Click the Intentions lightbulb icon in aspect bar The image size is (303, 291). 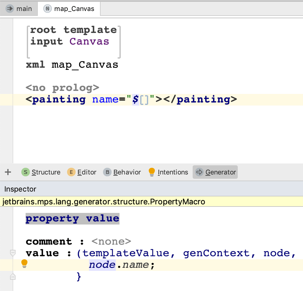click(x=151, y=172)
